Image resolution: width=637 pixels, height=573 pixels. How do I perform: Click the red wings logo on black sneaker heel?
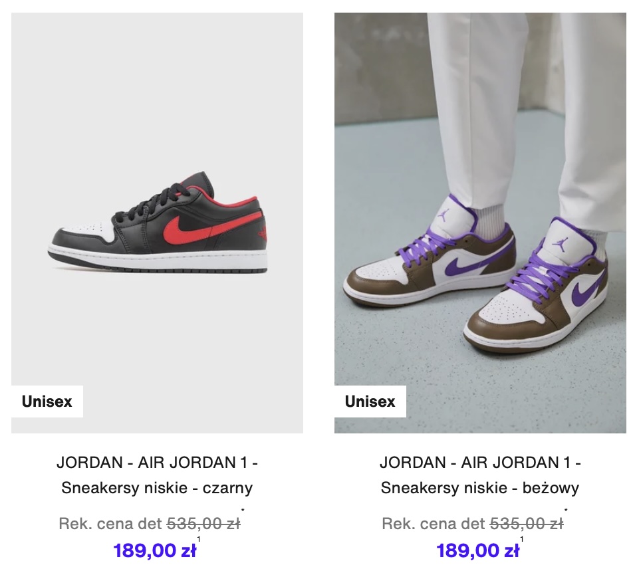pyautogui.click(x=263, y=233)
